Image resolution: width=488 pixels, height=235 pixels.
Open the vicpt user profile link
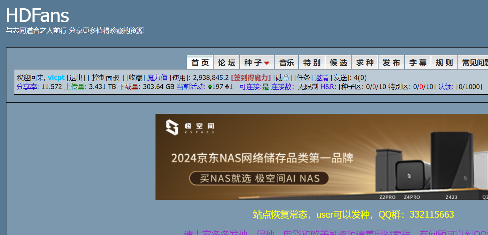pyautogui.click(x=56, y=78)
